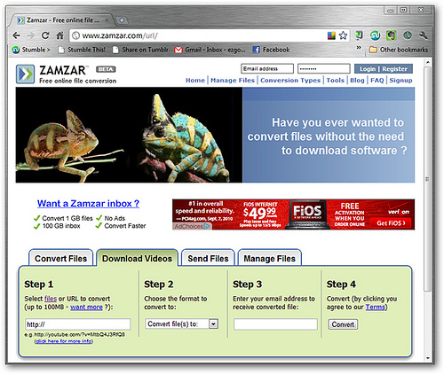Go to browser home icon
Image resolution: width=444 pixels, height=374 pixels.
pyautogui.click(x=59, y=35)
